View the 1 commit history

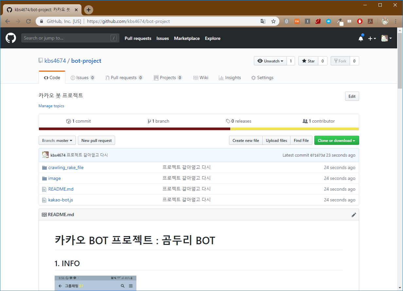point(79,121)
